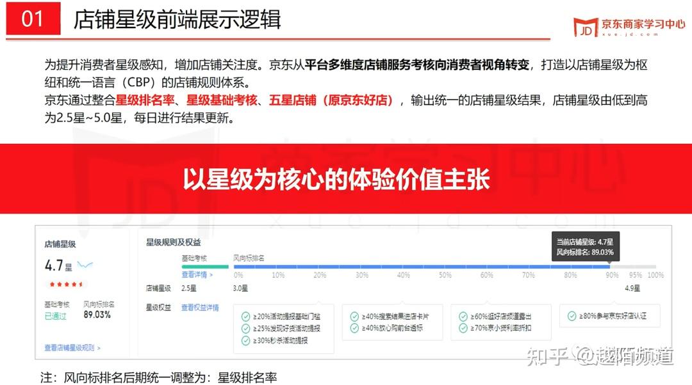Click red text 五星店铺（原京东好店）
Screen dimensions: 692x385
click(331, 100)
